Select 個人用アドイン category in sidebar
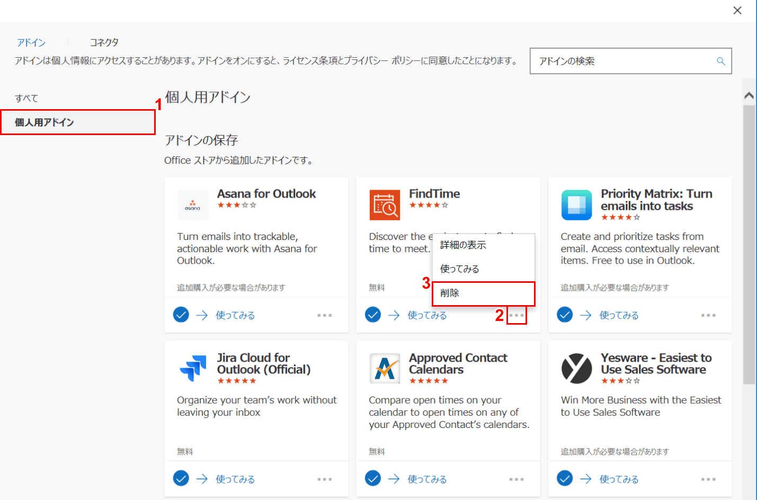This screenshot has height=500, width=757. click(78, 122)
